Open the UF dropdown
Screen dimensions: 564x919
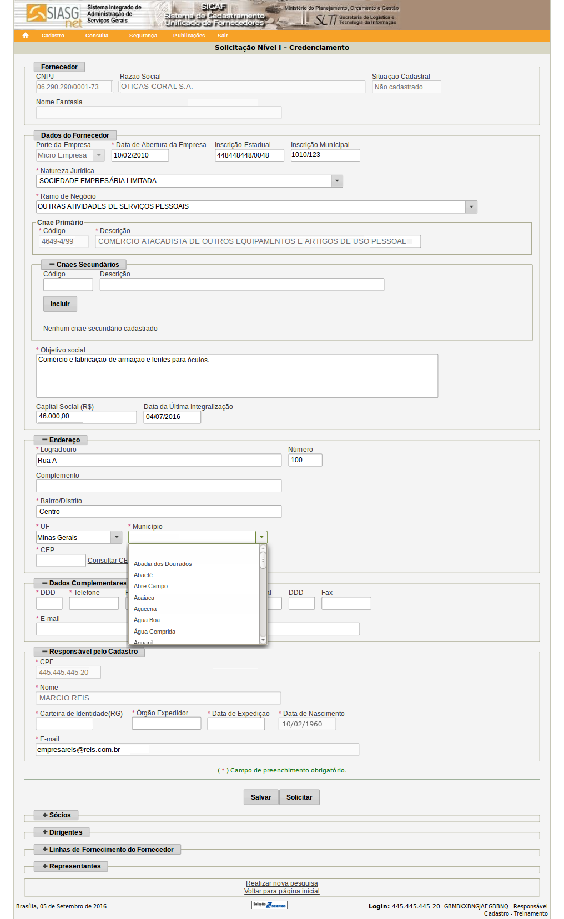(x=116, y=537)
